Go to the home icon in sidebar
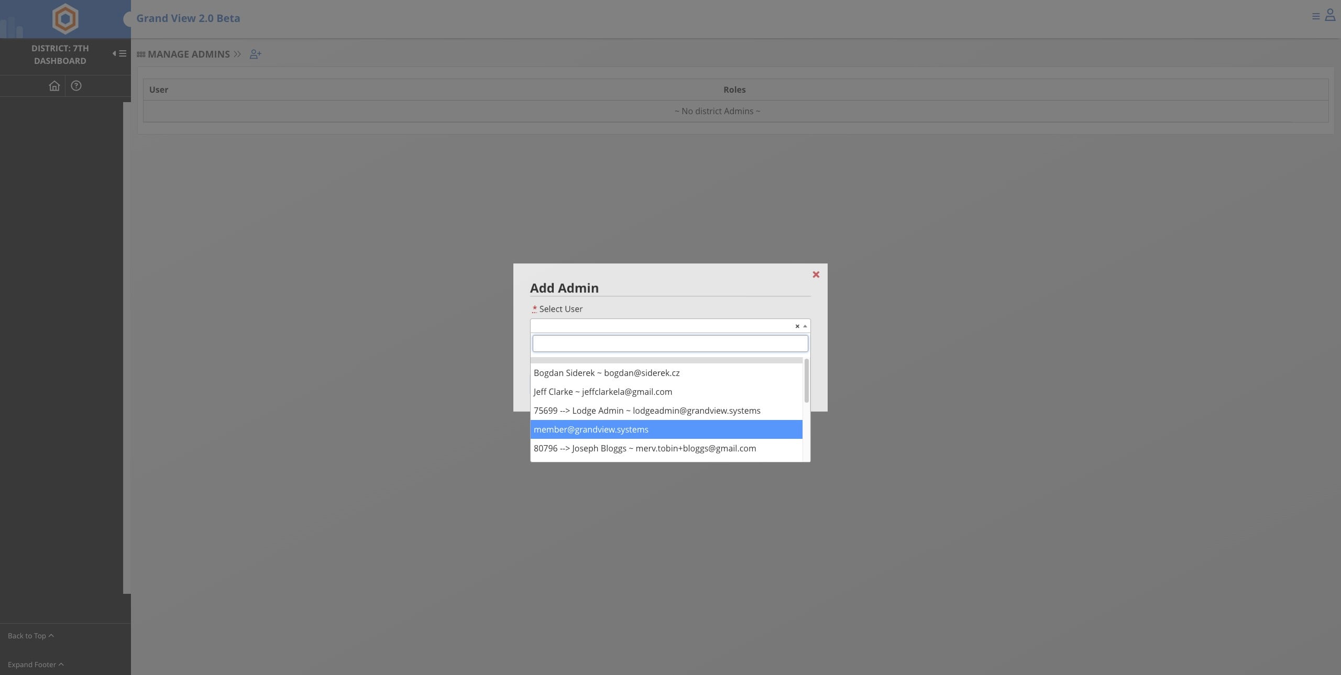Viewport: 1341px width, 675px height. [x=54, y=86]
